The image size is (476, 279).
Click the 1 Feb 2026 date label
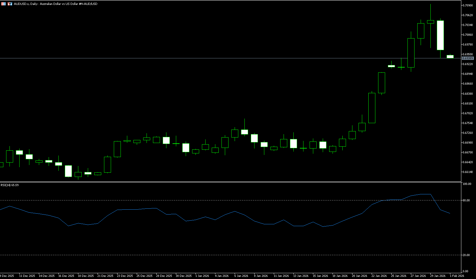coord(457,276)
